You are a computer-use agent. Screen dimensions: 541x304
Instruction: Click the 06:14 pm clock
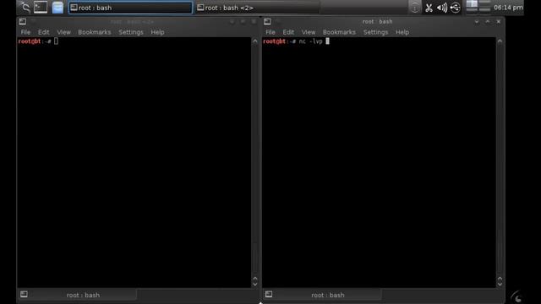point(508,8)
